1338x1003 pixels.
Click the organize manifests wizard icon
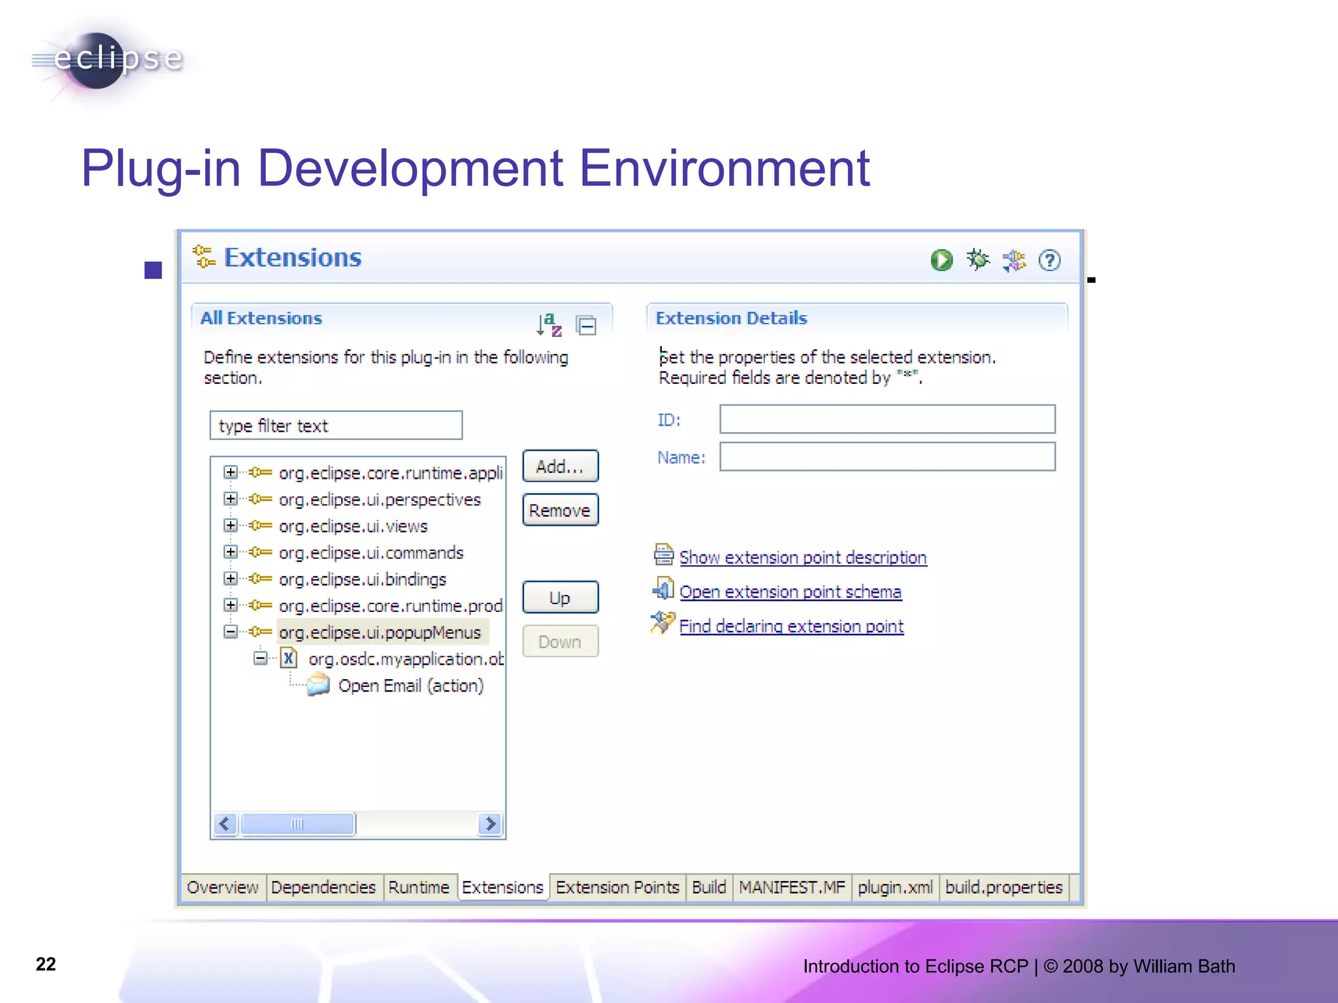1014,261
